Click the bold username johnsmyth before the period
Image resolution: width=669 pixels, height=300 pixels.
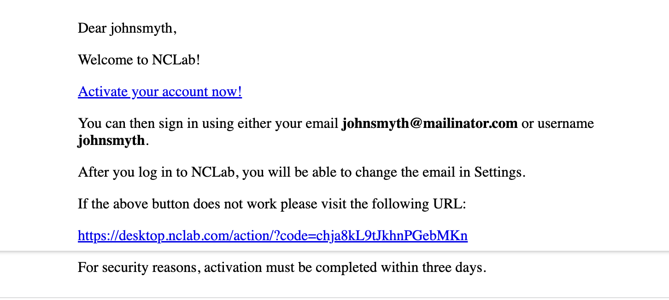point(111,140)
